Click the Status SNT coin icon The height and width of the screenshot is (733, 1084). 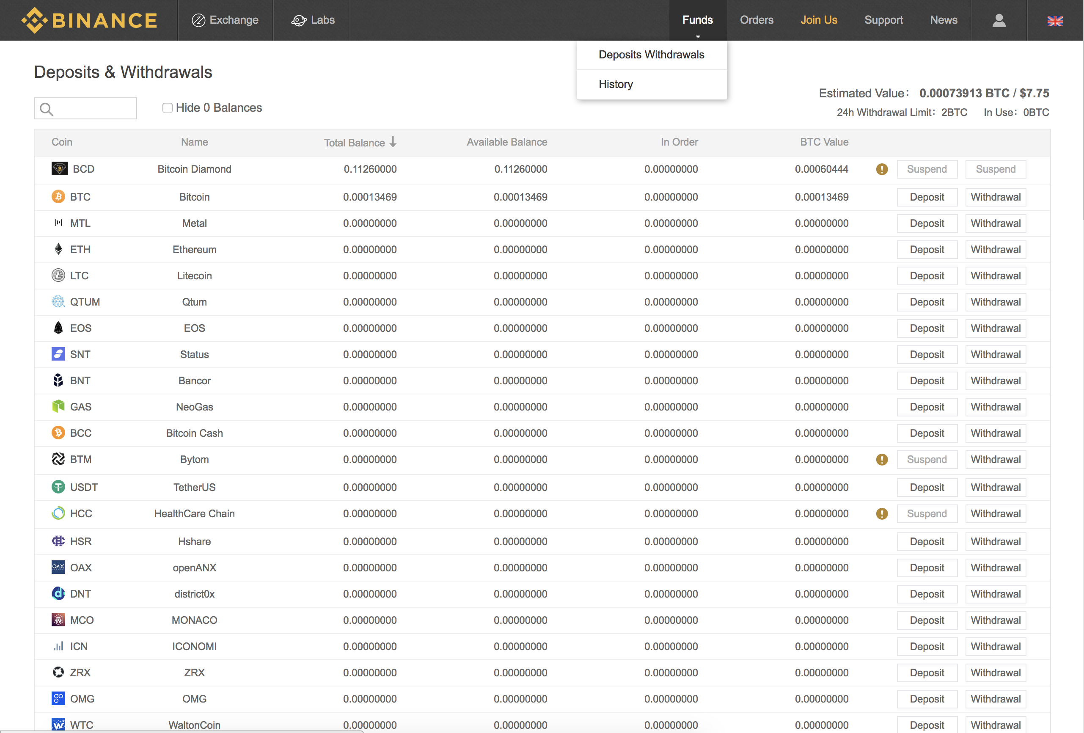tap(58, 354)
